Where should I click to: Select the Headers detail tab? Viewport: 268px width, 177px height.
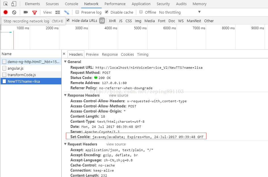(x=76, y=54)
